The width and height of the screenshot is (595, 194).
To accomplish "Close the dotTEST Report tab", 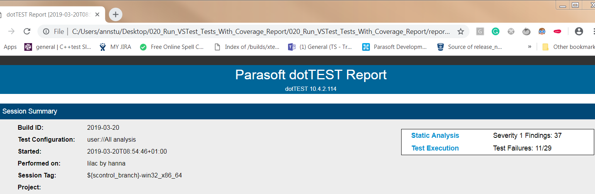I will (x=97, y=15).
